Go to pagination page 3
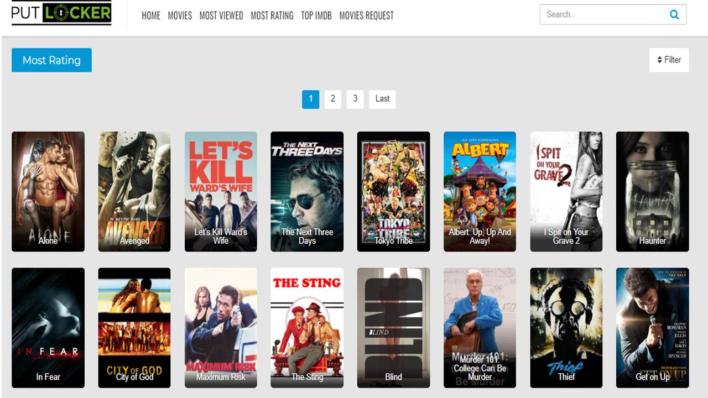Viewport: 708px width, 398px height. pyautogui.click(x=355, y=99)
